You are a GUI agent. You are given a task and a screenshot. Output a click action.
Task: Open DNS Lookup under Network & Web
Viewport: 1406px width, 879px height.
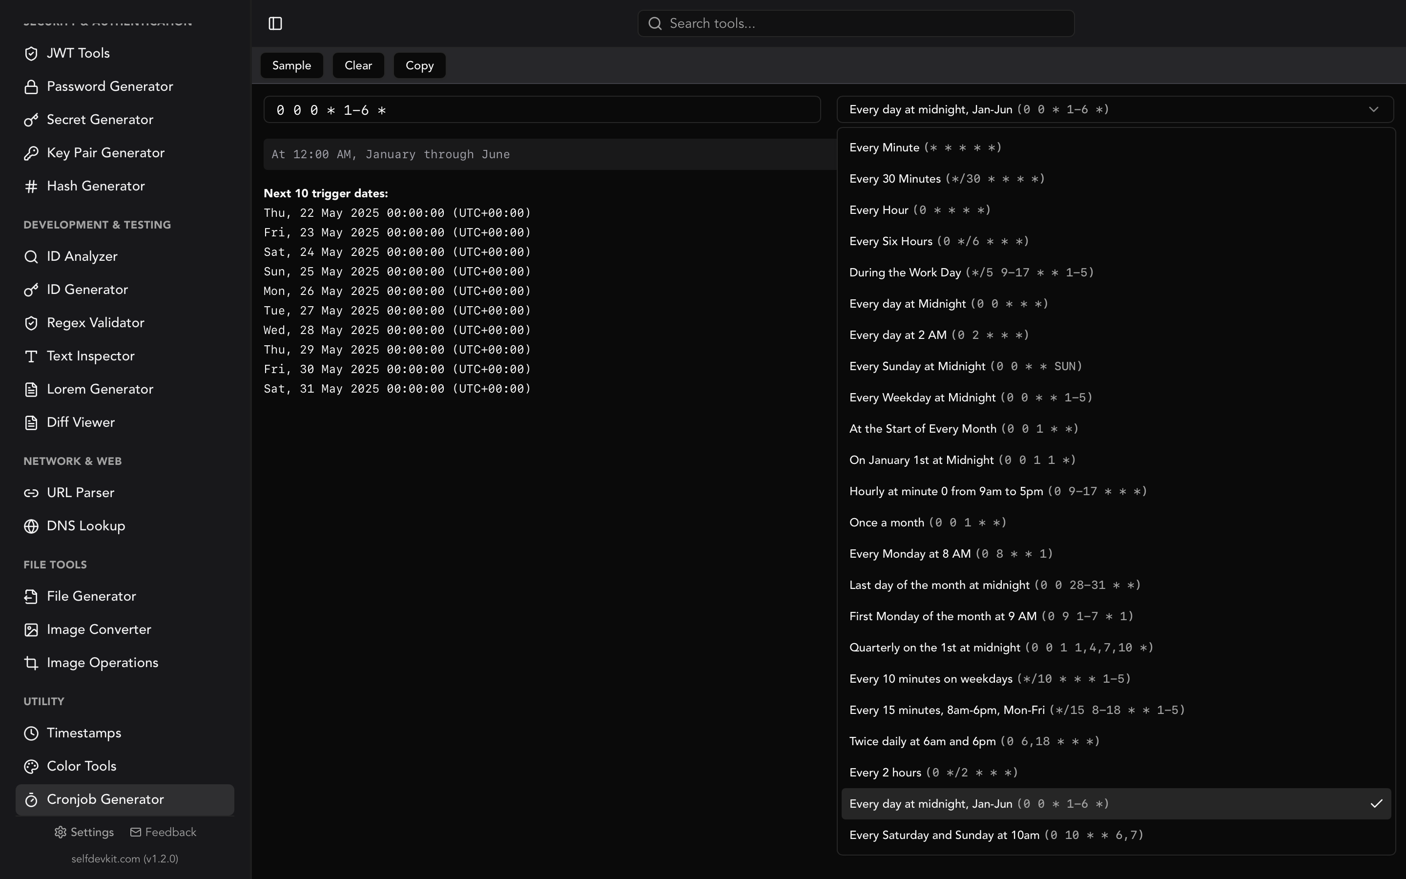pos(86,525)
